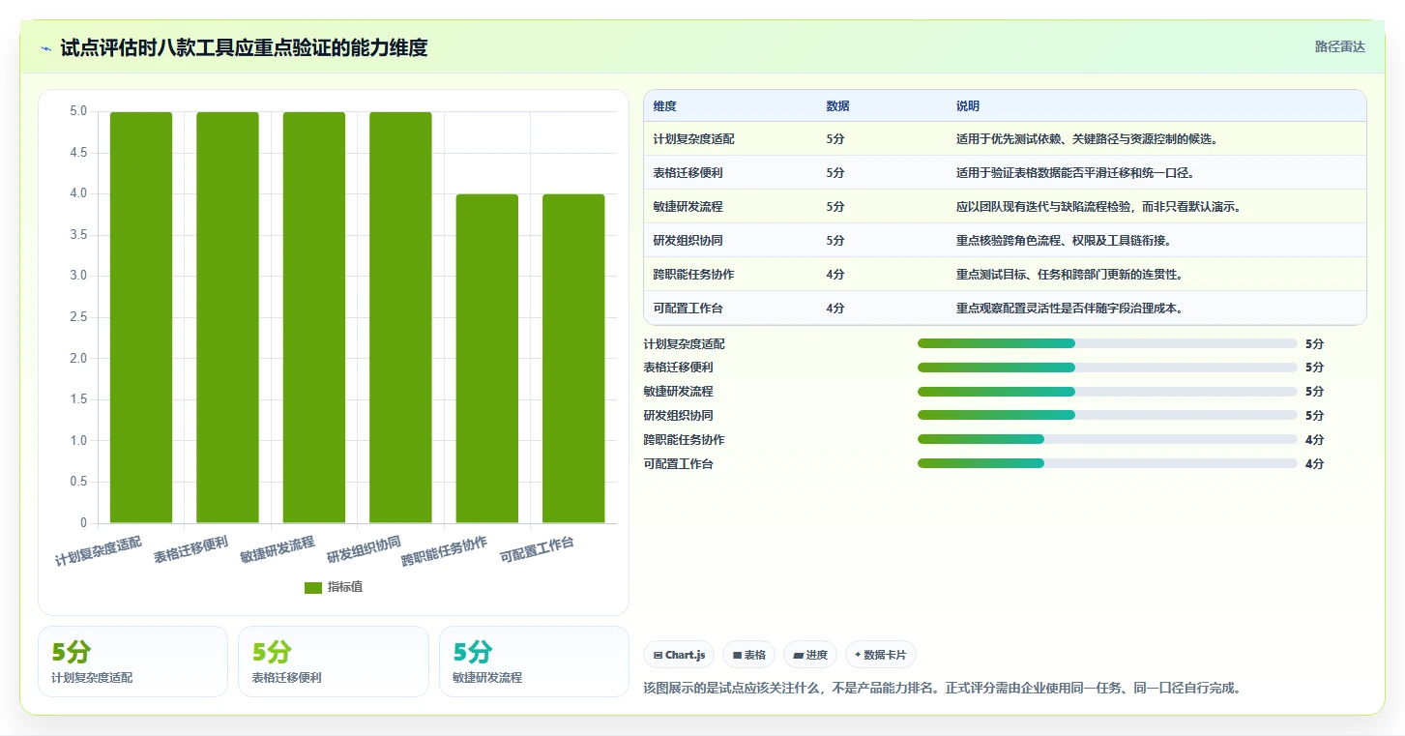Click 计划复杂度适配 cell in the table
The height and width of the screenshot is (736, 1405).
(x=693, y=139)
